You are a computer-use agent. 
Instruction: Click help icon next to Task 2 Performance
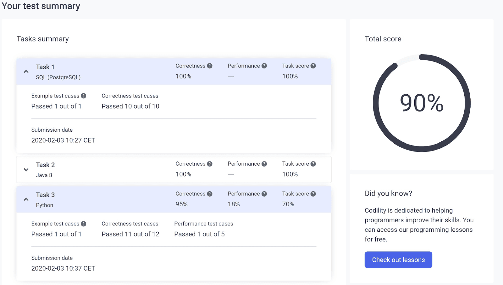pos(264,164)
